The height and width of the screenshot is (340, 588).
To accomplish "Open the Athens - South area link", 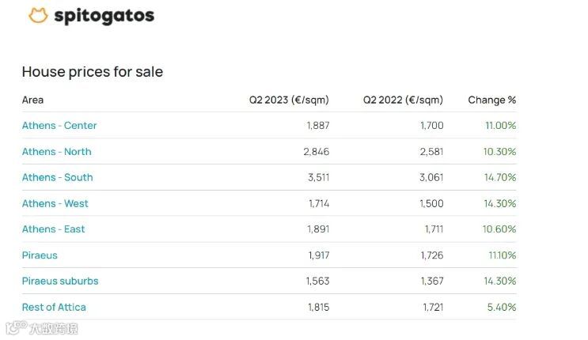I will click(x=57, y=177).
